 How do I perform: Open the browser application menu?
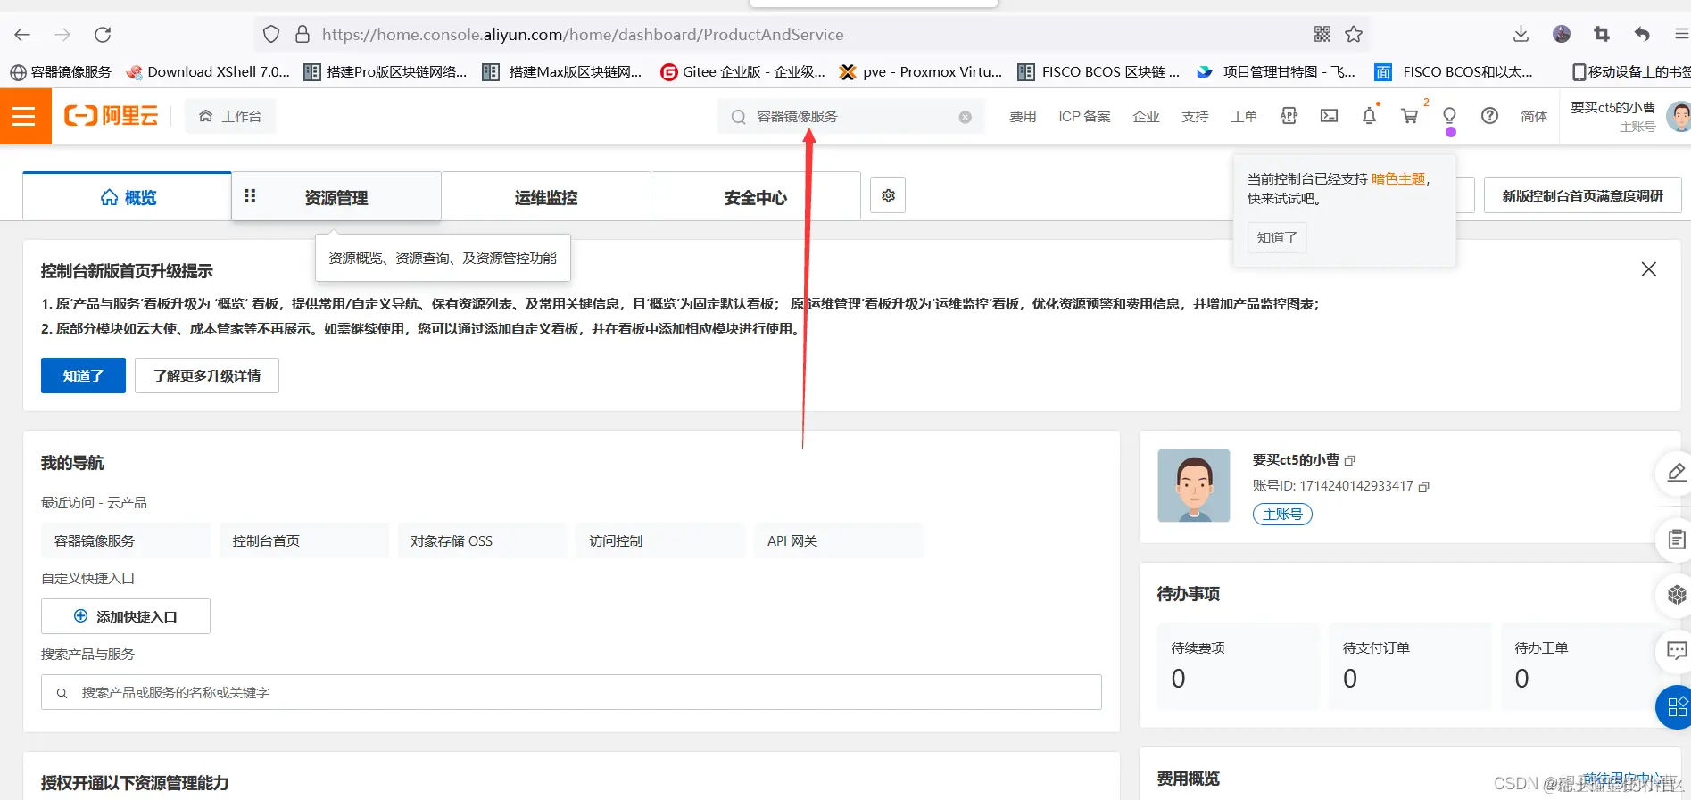pyautogui.click(x=1681, y=34)
